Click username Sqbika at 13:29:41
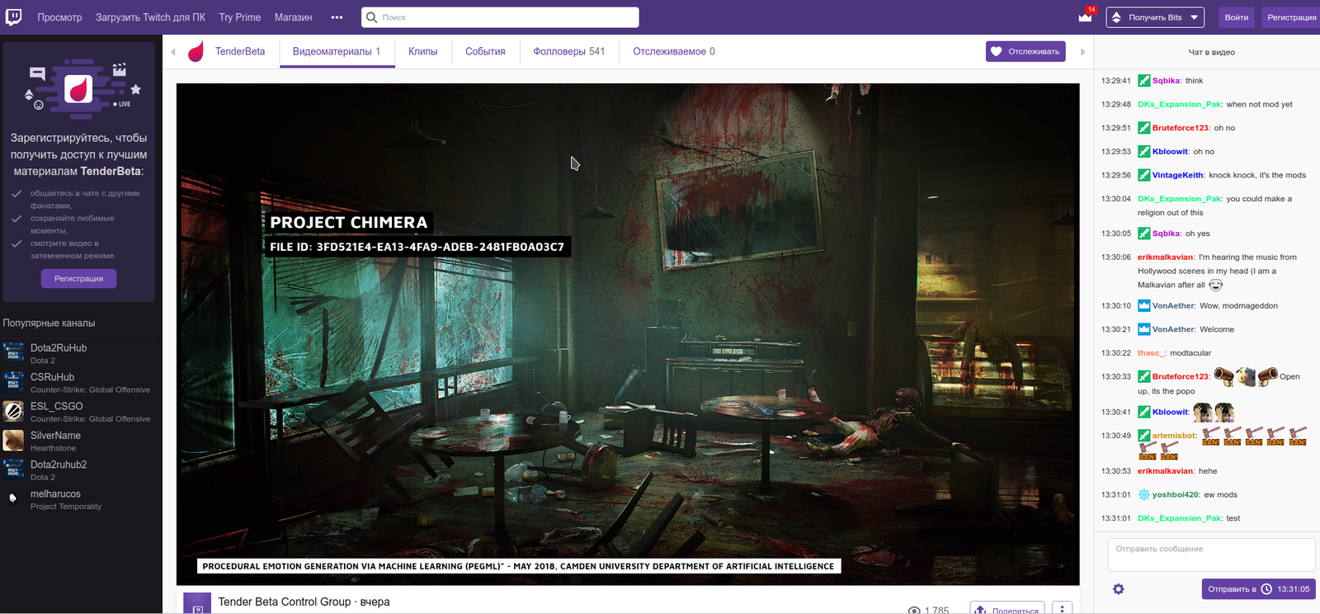Viewport: 1320px width, 614px height. (1166, 81)
